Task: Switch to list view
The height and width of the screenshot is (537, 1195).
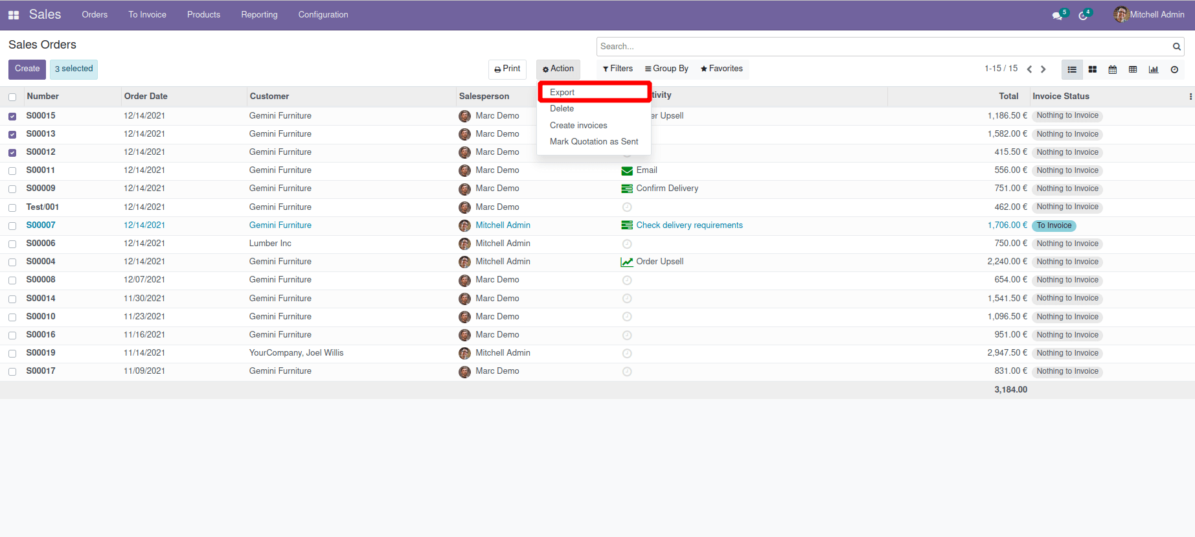Action: [1072, 69]
